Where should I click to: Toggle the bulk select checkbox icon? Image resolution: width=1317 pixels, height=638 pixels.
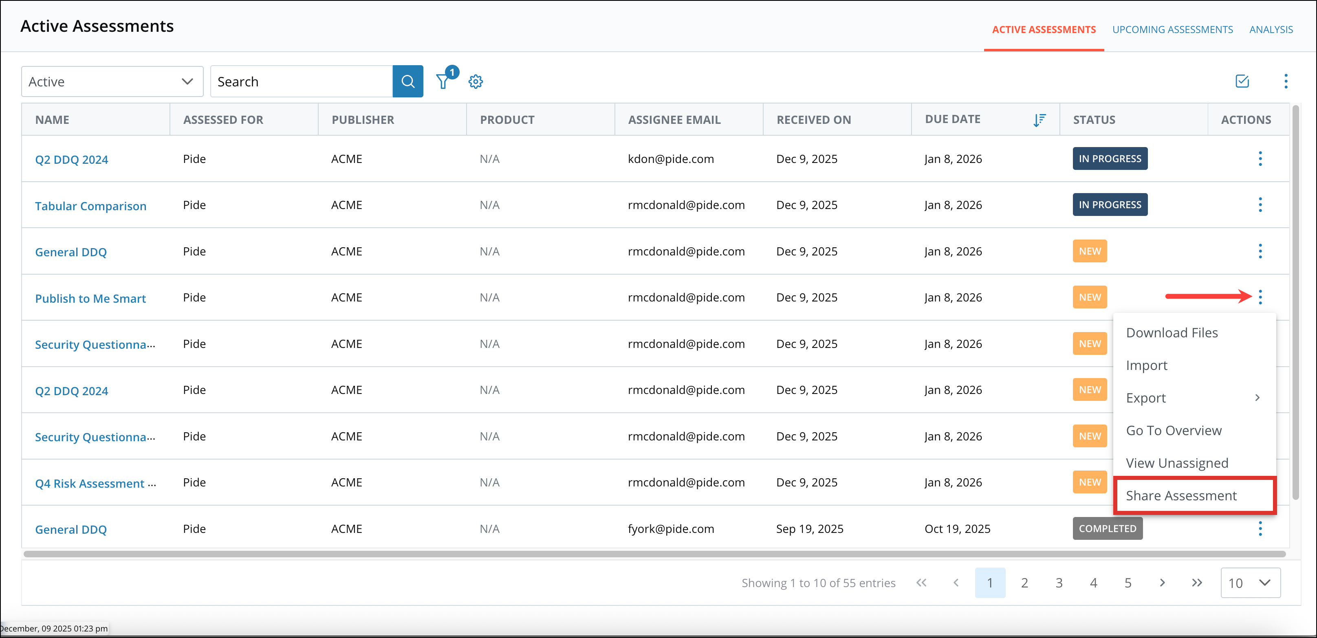coord(1242,81)
